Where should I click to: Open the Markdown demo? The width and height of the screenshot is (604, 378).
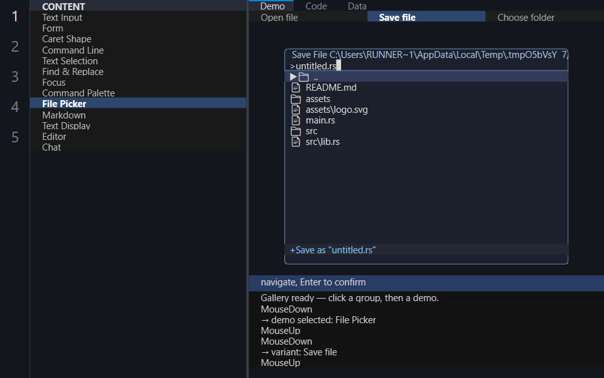pos(138,115)
